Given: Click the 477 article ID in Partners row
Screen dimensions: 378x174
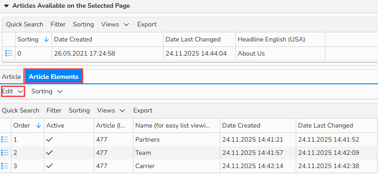Looking at the screenshot, I should pyautogui.click(x=101, y=140).
